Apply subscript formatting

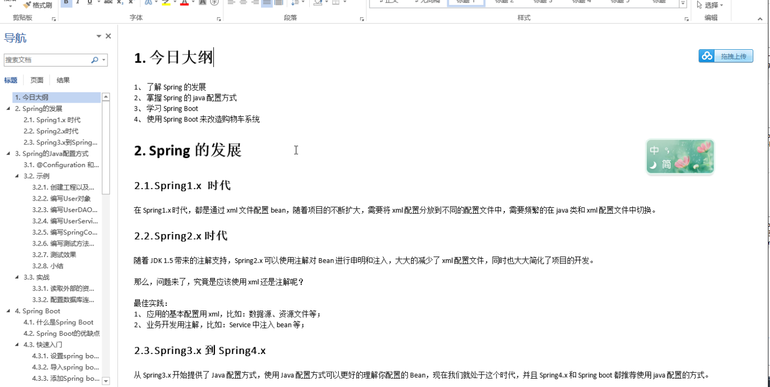pos(120,2)
